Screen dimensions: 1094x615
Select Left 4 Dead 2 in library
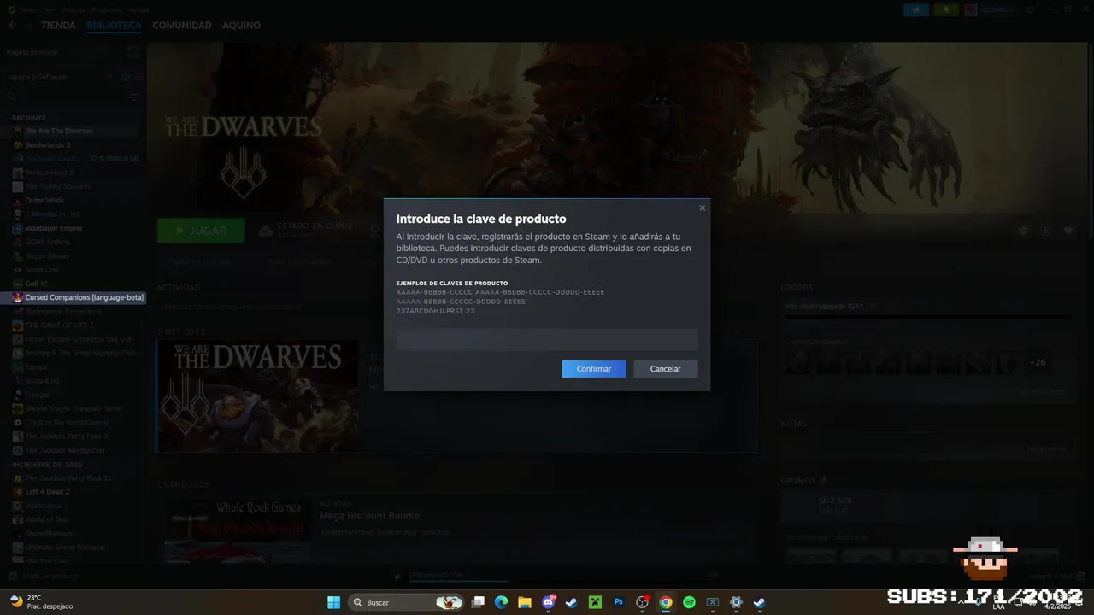tap(48, 492)
